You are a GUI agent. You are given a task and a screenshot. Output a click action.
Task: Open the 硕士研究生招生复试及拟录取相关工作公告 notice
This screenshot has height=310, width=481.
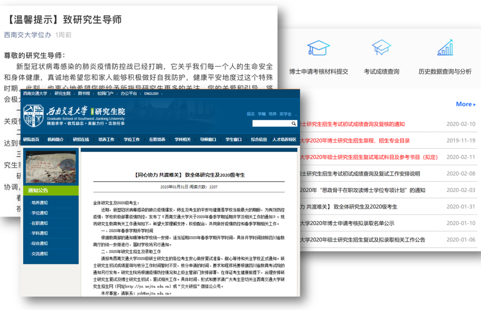pos(363,240)
